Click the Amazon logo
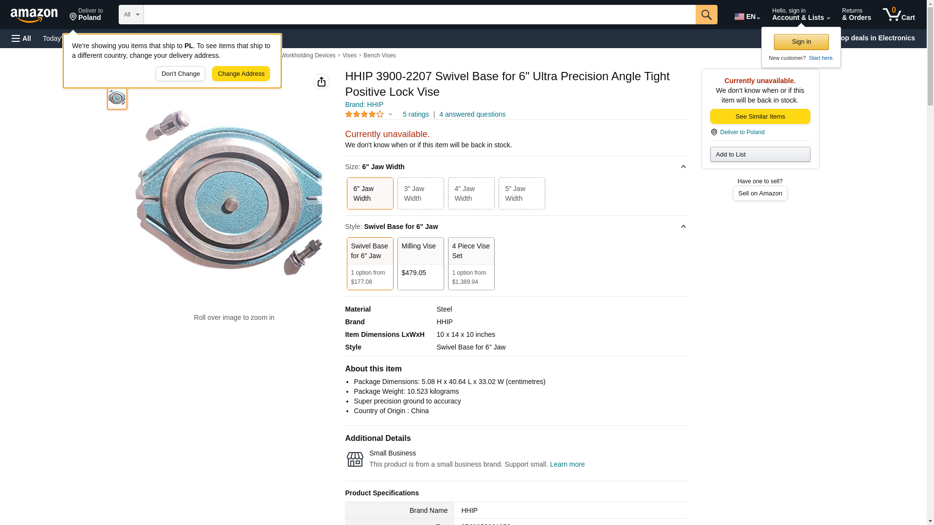The image size is (934, 525). pyautogui.click(x=34, y=15)
